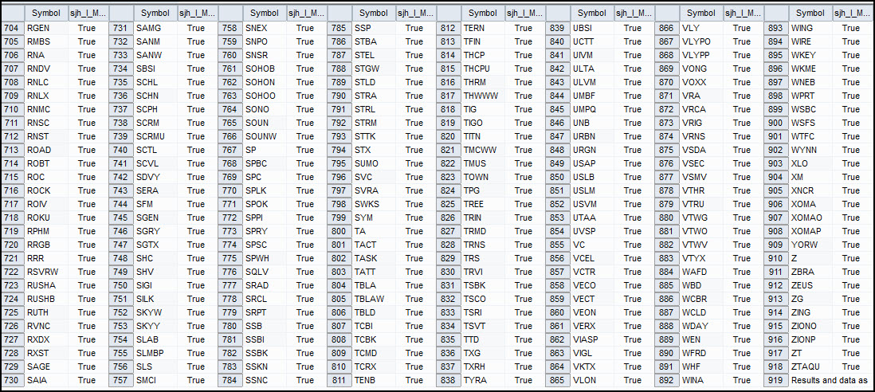Click sjh_l_M... header right of TERN's Symbol
Viewport: 875px width, 392px height.
click(x=526, y=14)
